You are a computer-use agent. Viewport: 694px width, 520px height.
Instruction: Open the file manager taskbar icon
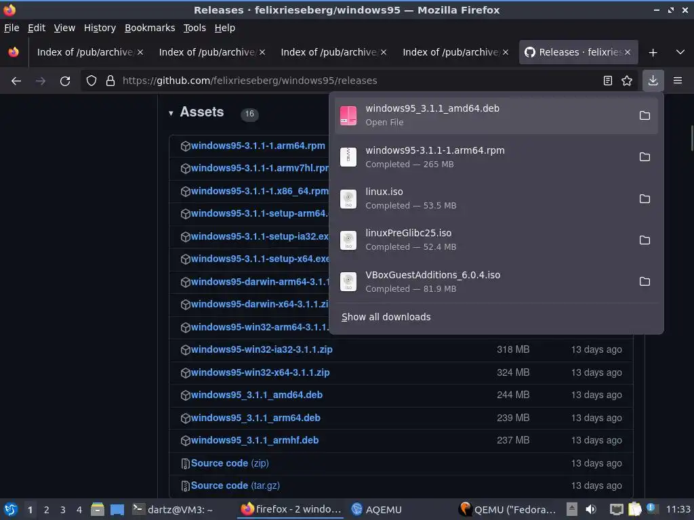[x=98, y=509]
